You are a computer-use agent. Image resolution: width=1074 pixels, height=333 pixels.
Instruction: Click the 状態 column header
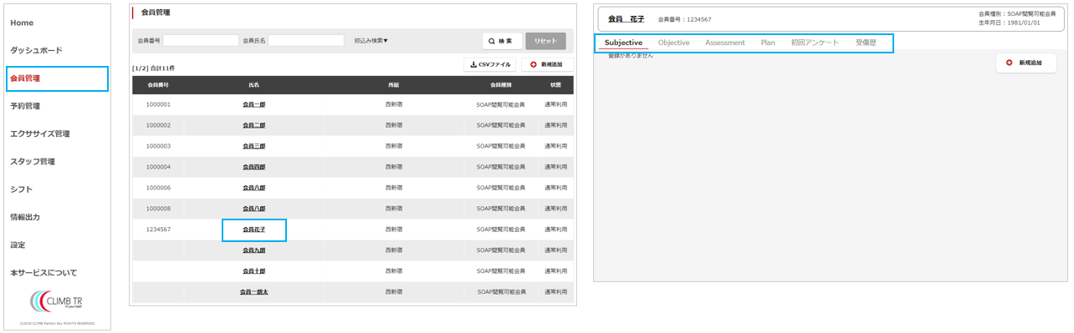coord(555,85)
